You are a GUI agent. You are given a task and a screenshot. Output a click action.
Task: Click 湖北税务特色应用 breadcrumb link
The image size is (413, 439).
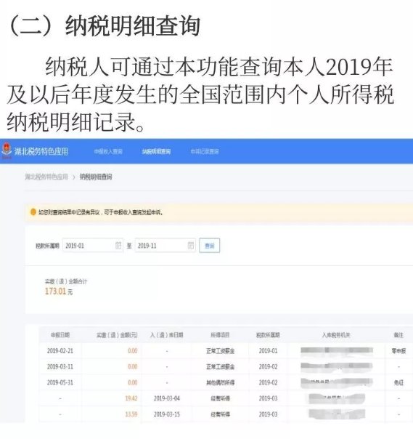46,177
